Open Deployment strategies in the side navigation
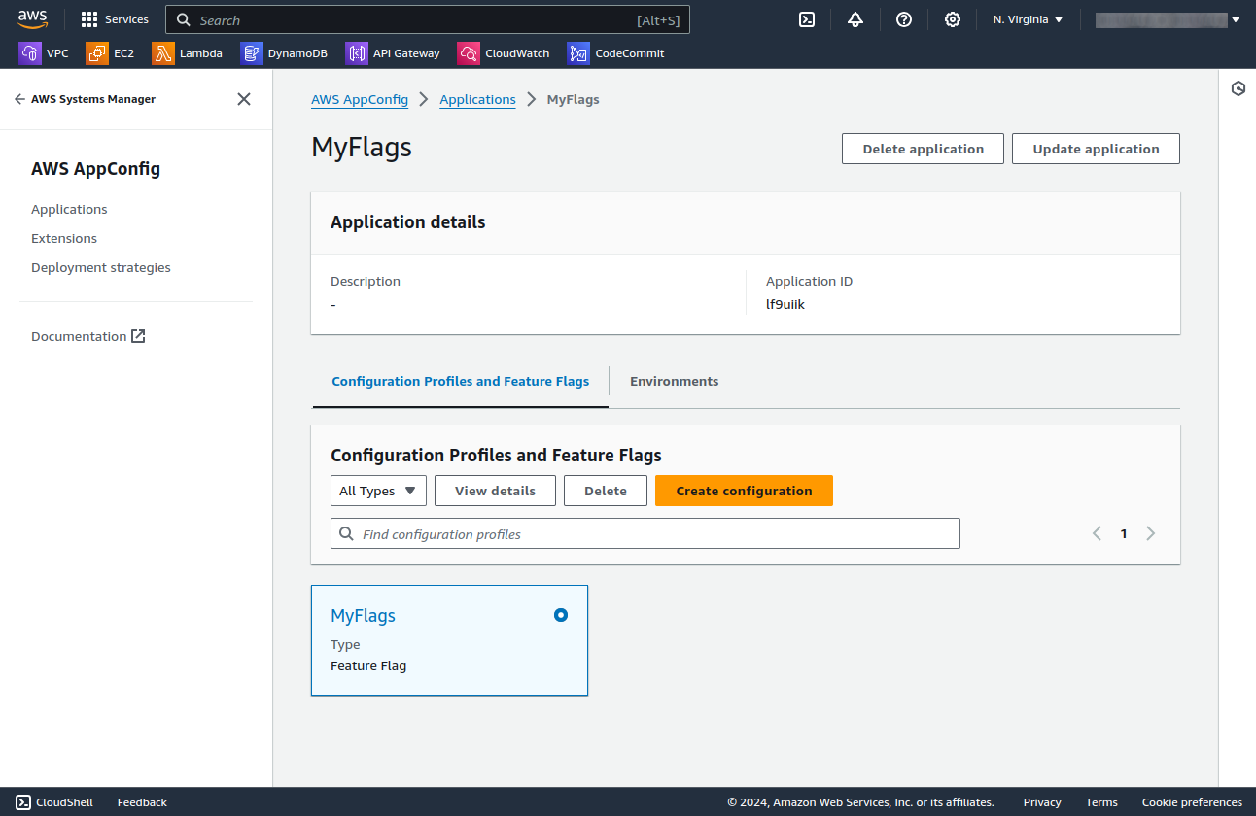Viewport: 1256px width, 816px height. (101, 267)
